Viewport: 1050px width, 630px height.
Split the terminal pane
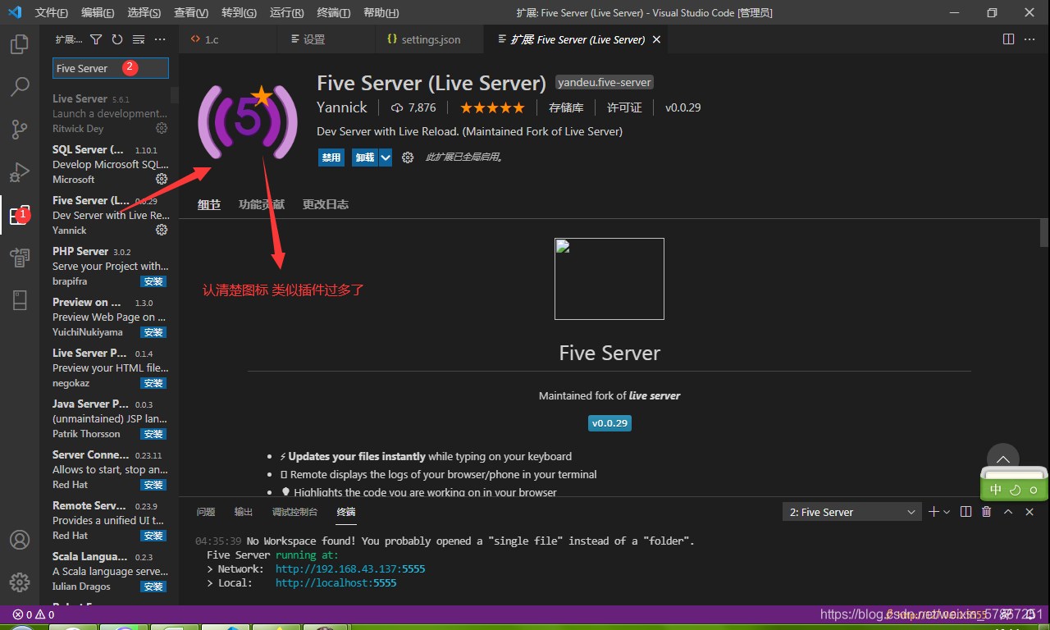coord(966,512)
